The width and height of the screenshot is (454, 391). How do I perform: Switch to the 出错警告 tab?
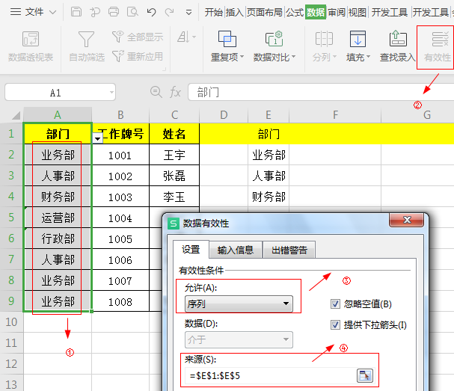pyautogui.click(x=289, y=250)
